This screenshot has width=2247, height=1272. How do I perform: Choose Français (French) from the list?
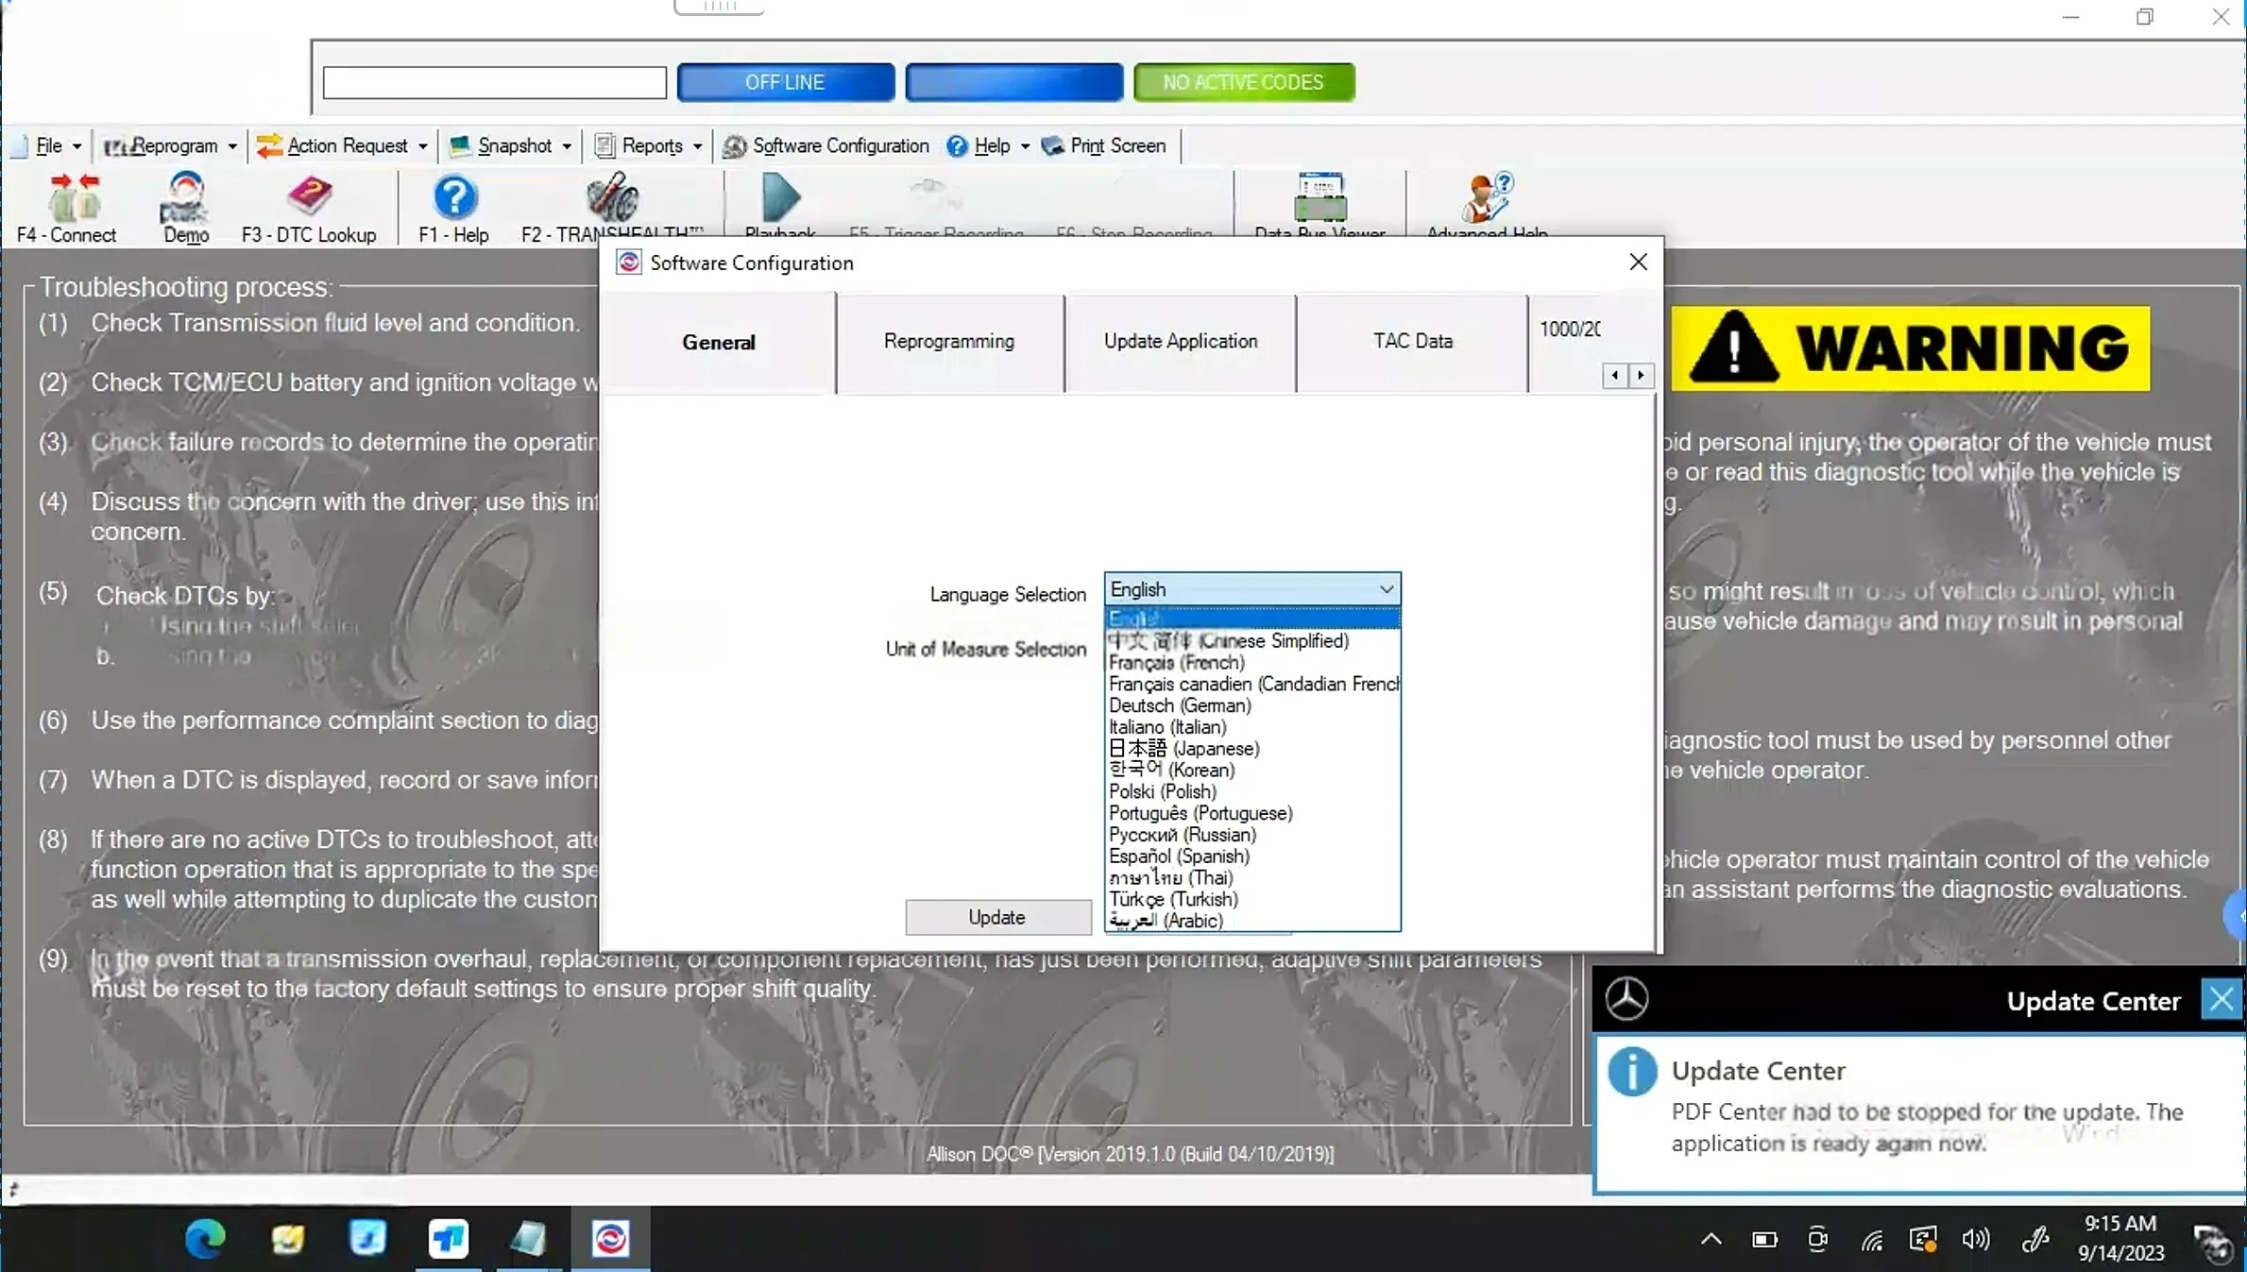pyautogui.click(x=1252, y=663)
